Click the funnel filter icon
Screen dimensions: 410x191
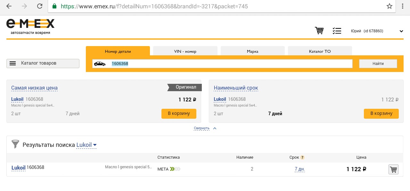[x=15, y=144]
